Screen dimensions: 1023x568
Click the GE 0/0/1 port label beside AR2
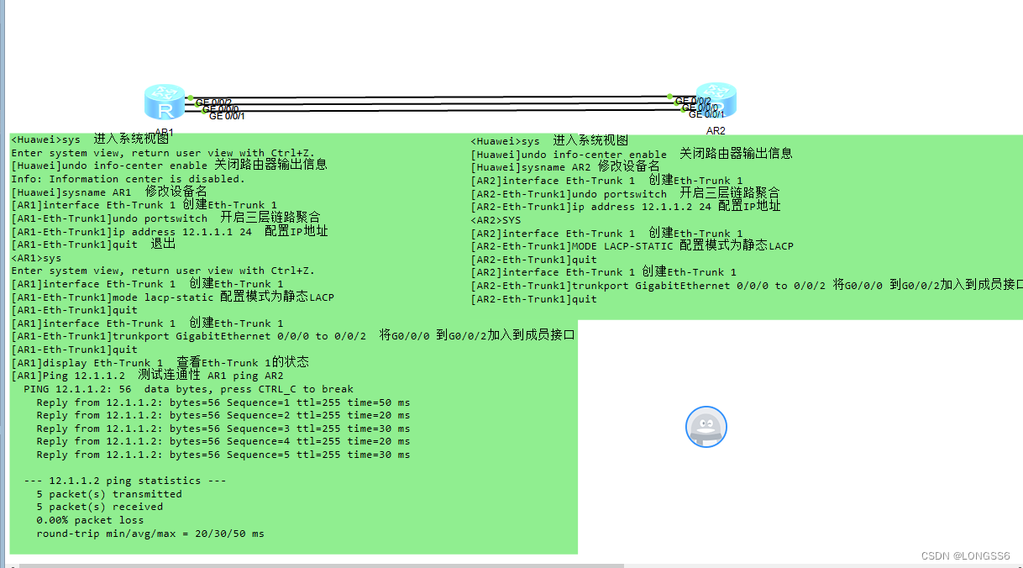706,114
